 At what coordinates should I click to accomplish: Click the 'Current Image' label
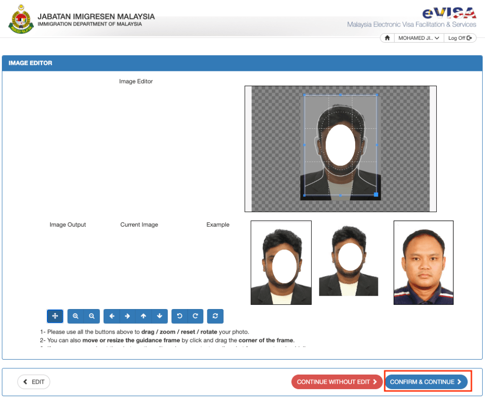click(139, 225)
